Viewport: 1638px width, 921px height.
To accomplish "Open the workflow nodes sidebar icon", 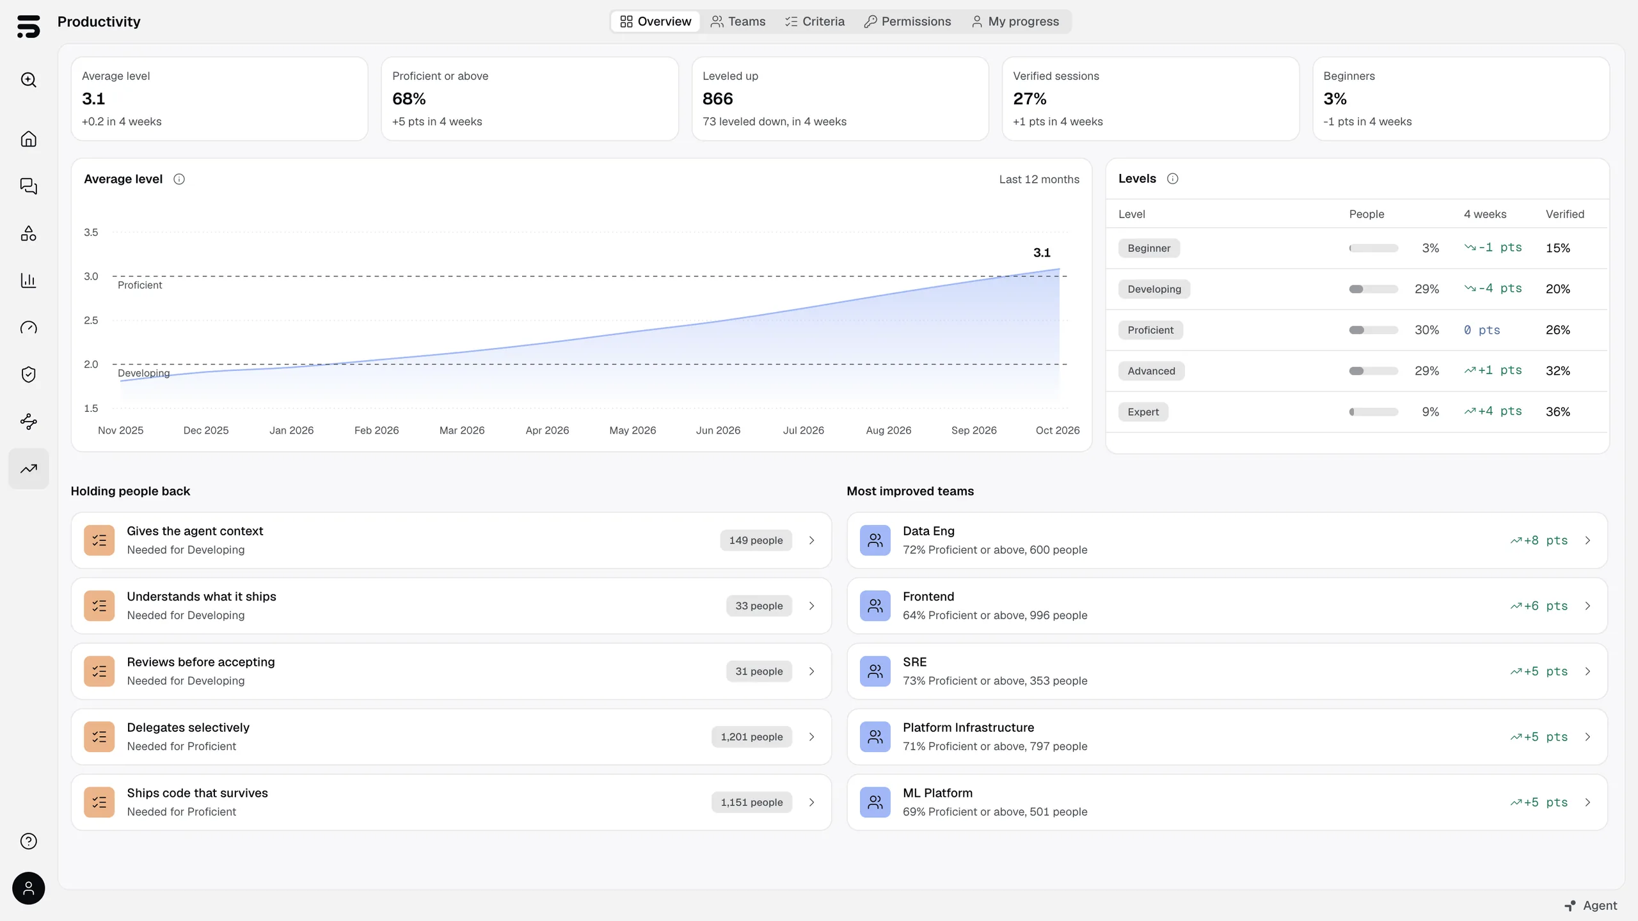I will point(28,421).
